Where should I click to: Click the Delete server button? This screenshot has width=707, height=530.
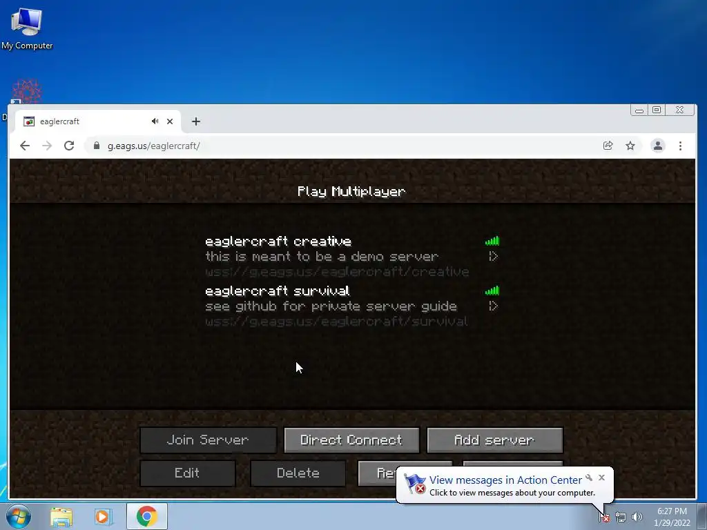pos(298,473)
